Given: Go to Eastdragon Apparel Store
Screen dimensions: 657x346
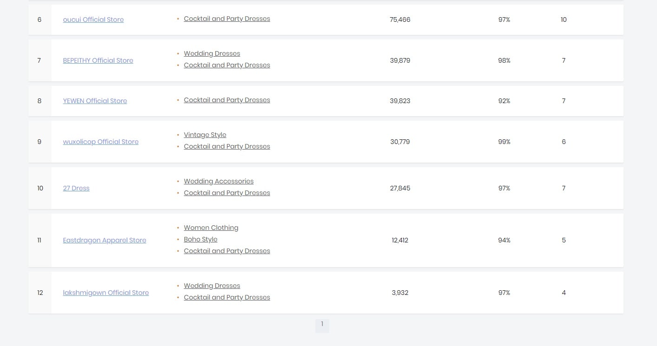Looking at the screenshot, I should pos(105,240).
